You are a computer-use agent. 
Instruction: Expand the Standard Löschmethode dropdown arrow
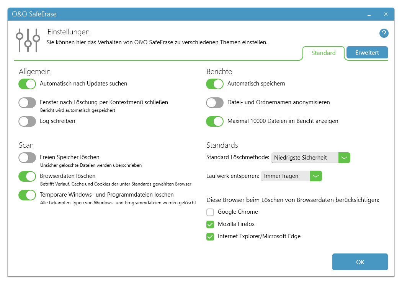344,158
